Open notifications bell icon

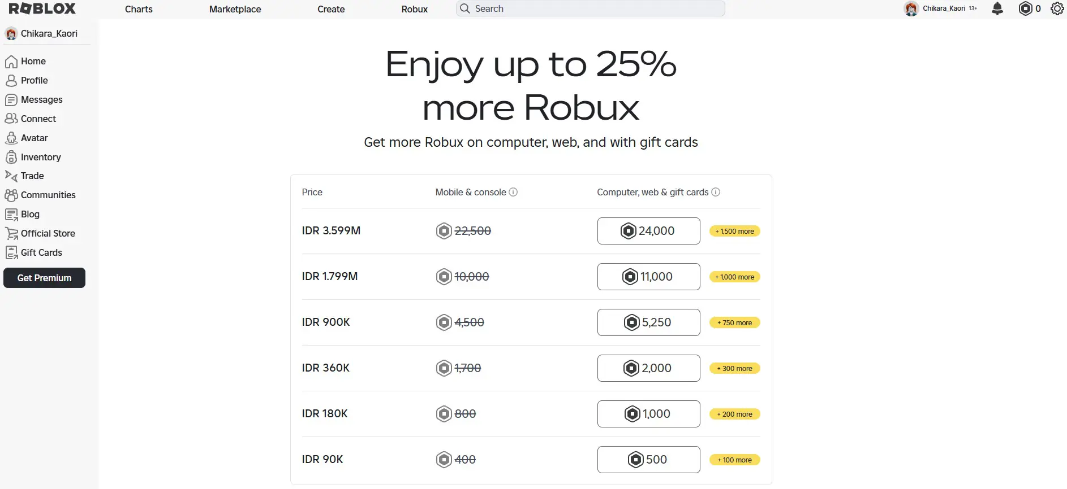coord(997,8)
